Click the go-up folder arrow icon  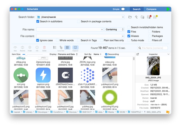coord(136,17)
